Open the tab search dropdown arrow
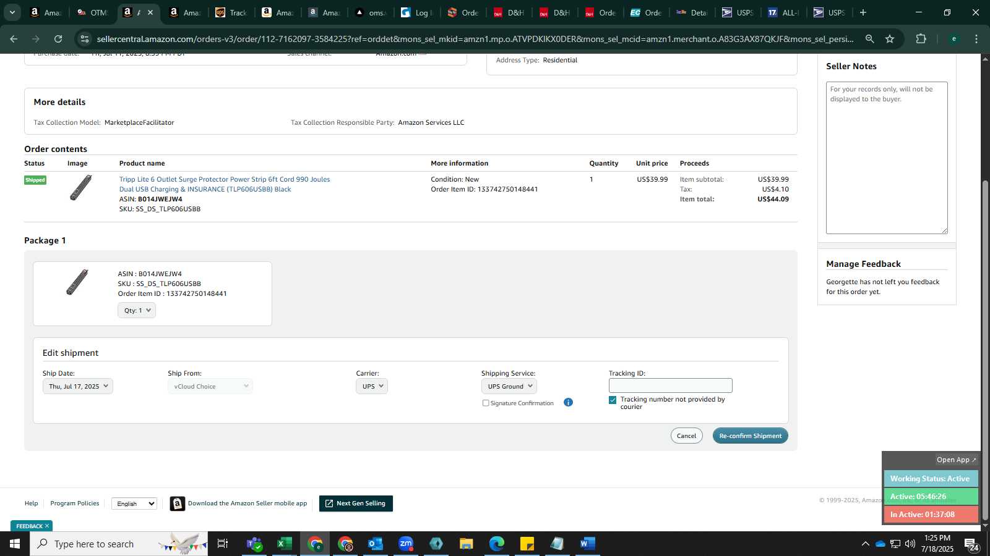 point(12,12)
